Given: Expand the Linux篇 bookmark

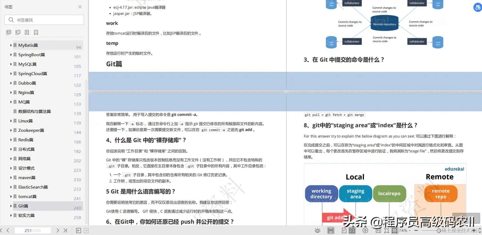Looking at the screenshot, I should point(11,121).
